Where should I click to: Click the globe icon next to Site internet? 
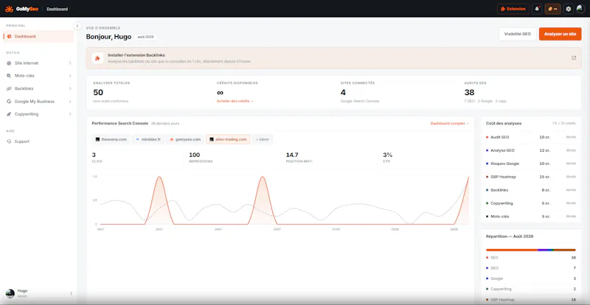[x=9, y=63]
